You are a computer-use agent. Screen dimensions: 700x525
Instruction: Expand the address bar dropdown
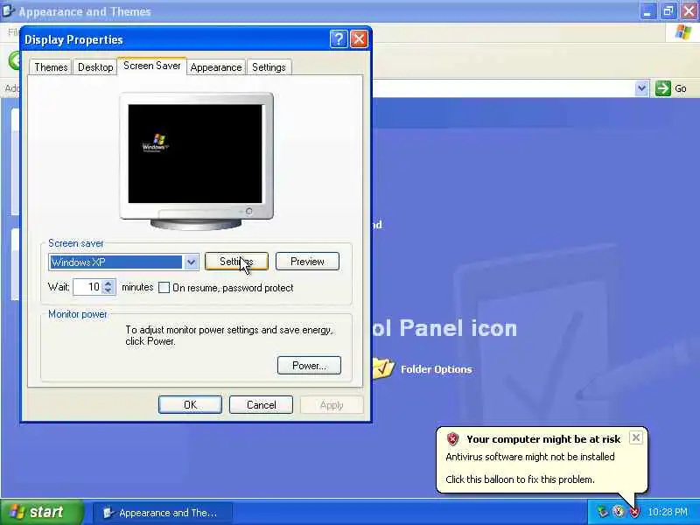[641, 88]
